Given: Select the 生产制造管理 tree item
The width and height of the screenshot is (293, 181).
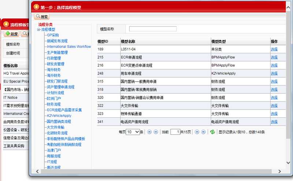Looking at the screenshot, I should [57, 52].
